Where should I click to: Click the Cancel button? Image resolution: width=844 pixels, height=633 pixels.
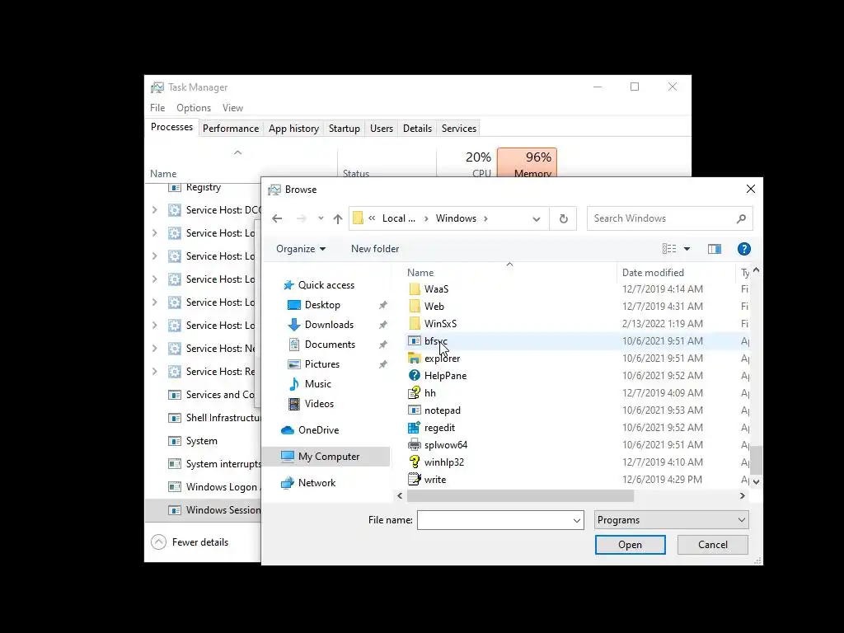pos(713,545)
